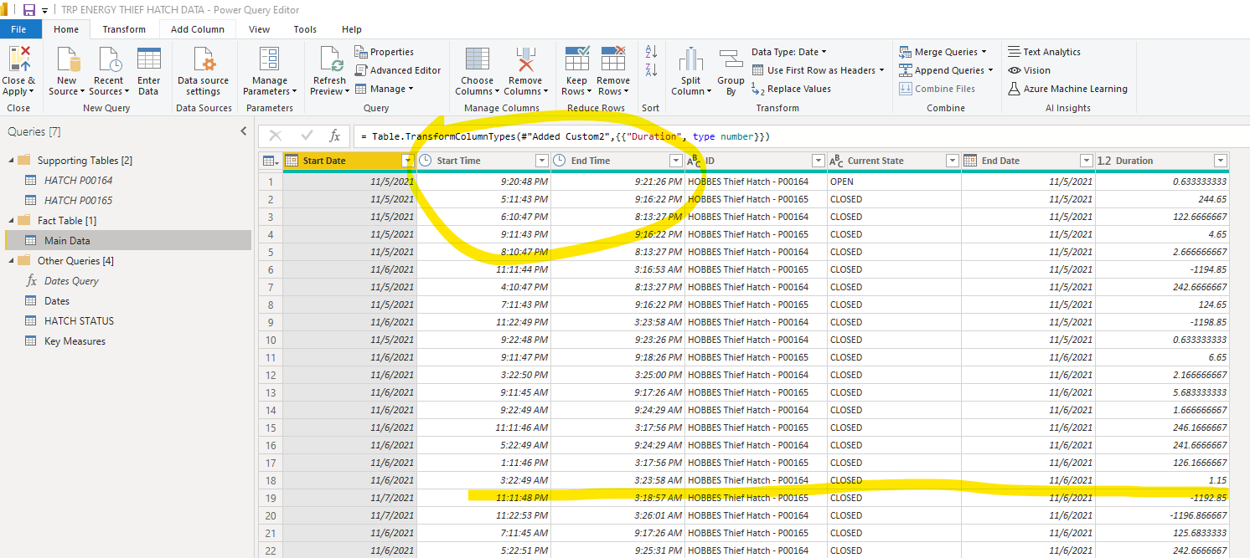Switch to the Tools tab
The image size is (1250, 558).
[305, 29]
